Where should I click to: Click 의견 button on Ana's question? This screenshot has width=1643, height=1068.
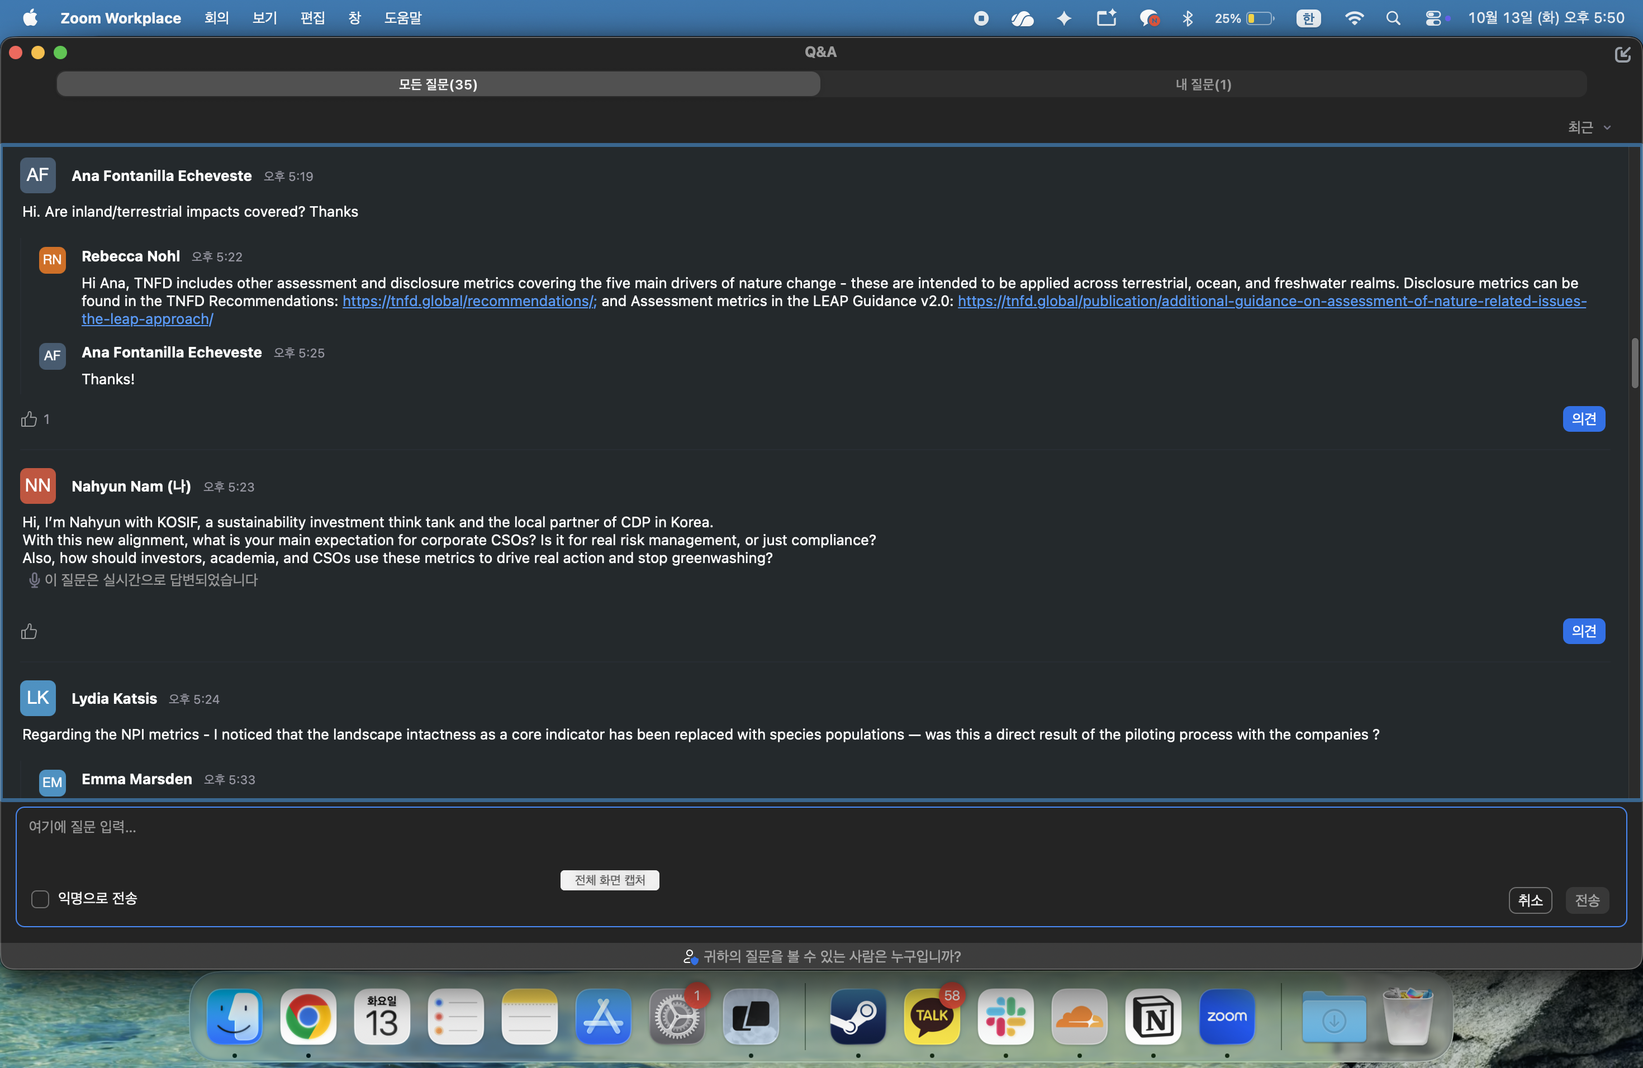click(1584, 419)
